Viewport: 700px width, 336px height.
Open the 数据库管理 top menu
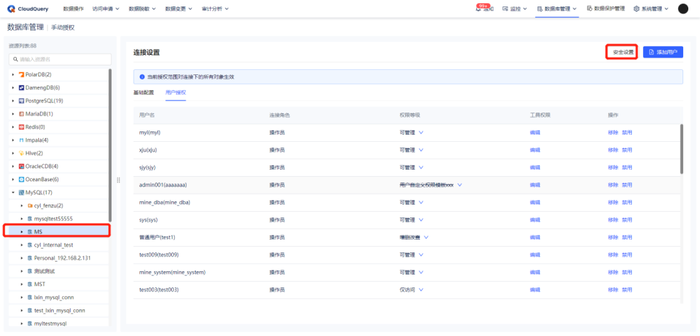(557, 9)
